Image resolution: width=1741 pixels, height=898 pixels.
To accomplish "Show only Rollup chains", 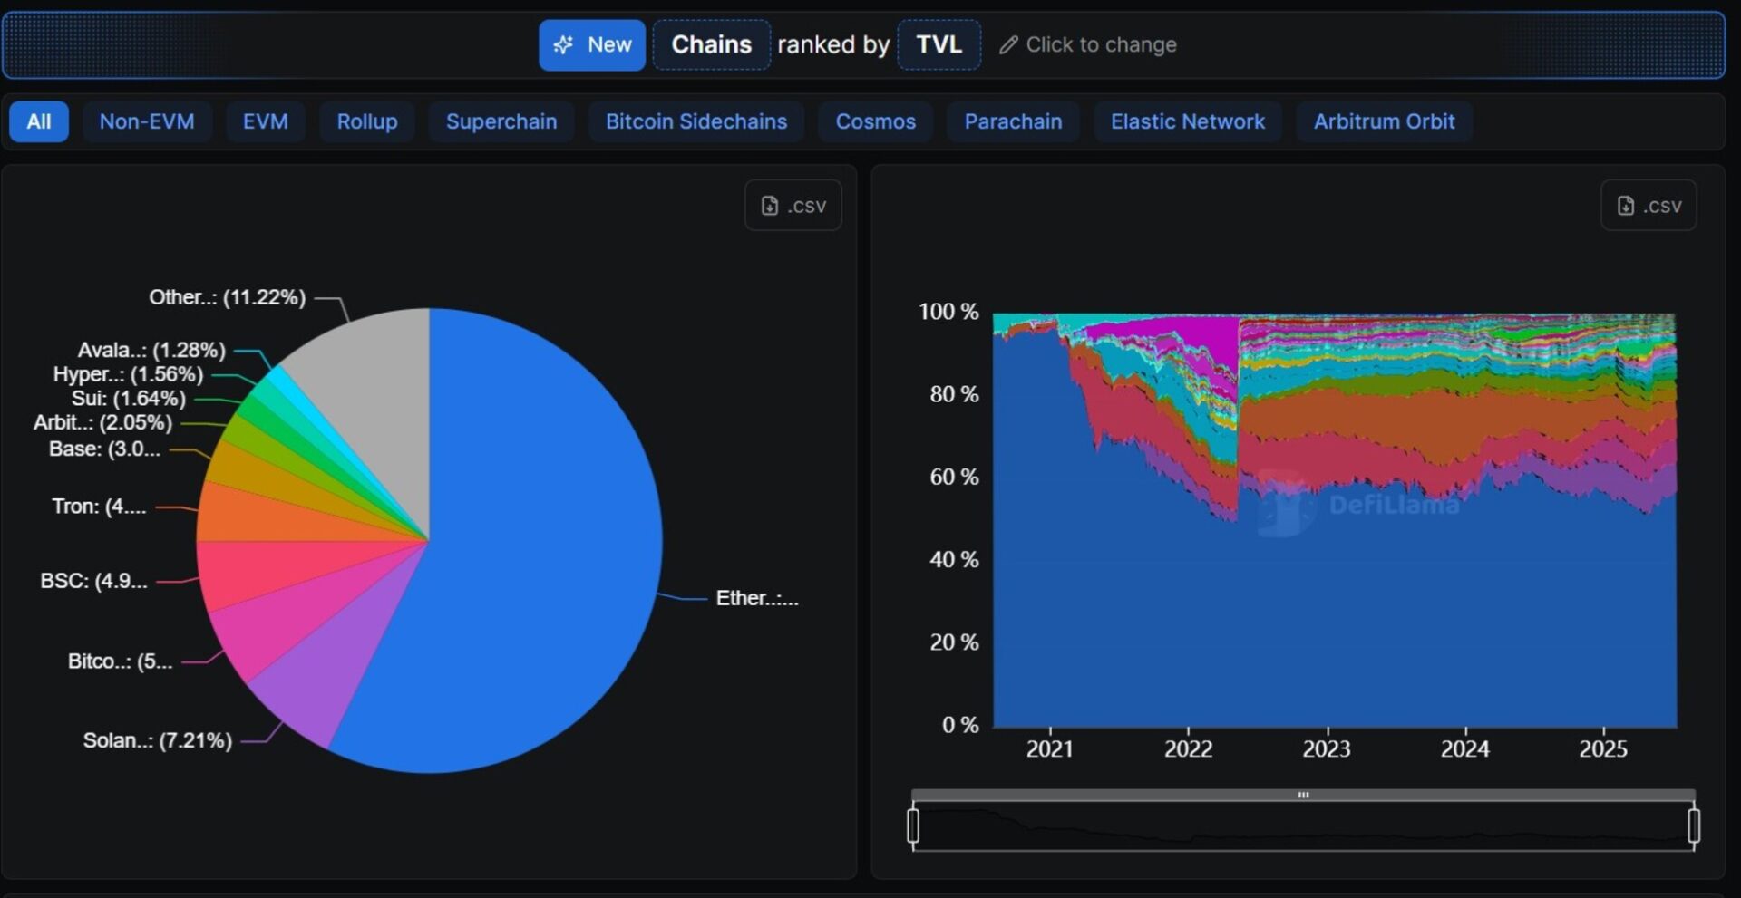I will click(367, 121).
